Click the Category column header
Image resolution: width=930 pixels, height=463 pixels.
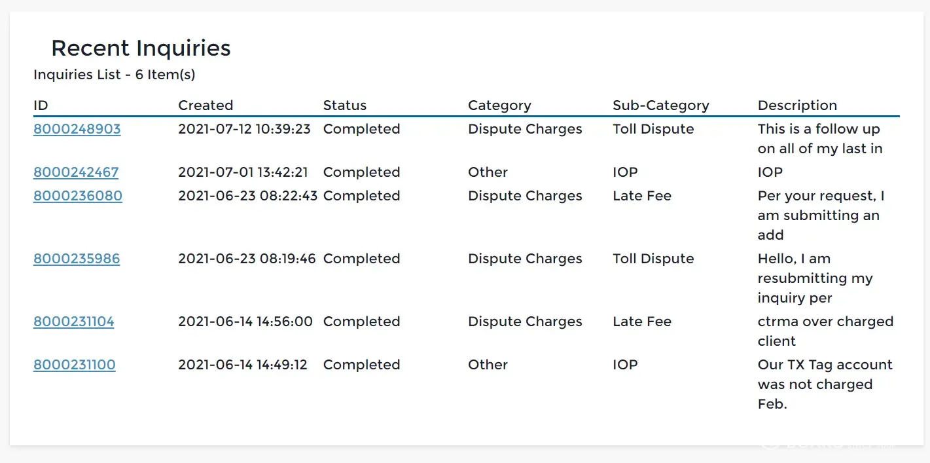[x=499, y=105]
